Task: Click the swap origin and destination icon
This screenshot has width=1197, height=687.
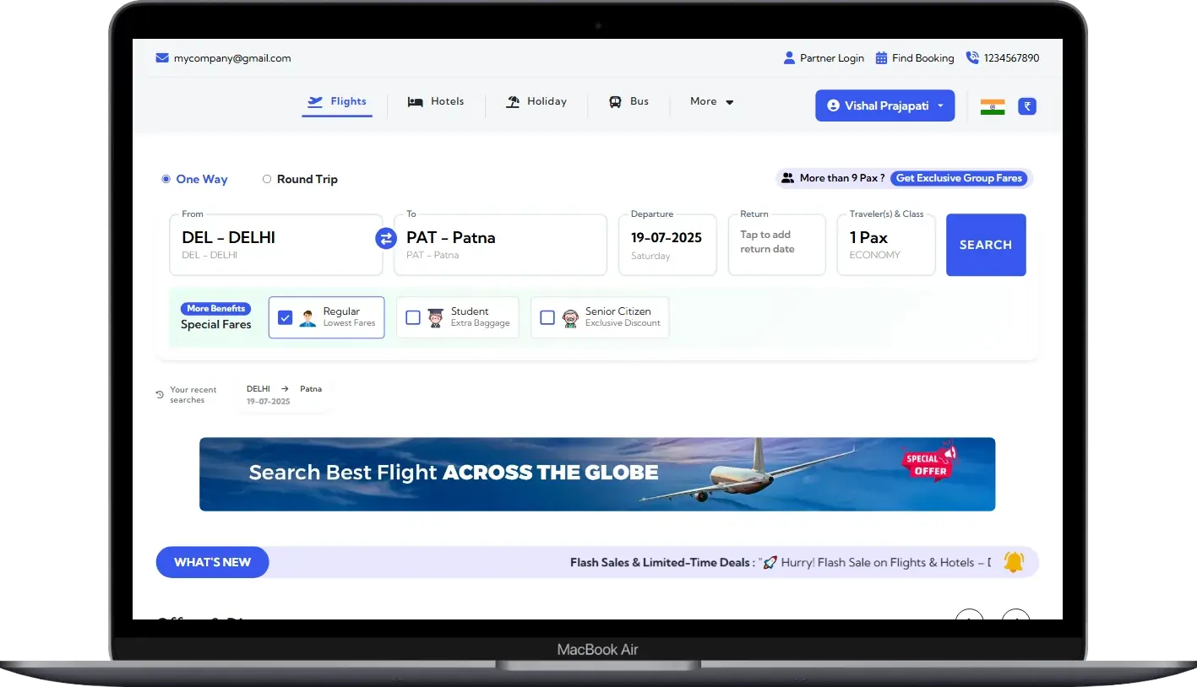Action: [x=386, y=239]
